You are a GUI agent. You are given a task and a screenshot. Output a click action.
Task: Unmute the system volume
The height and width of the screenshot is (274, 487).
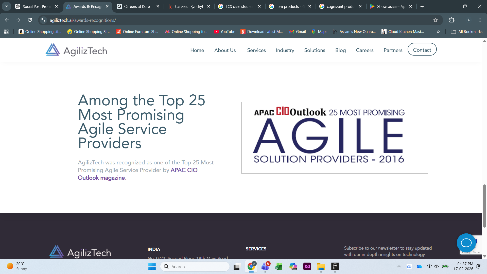pos(437,266)
